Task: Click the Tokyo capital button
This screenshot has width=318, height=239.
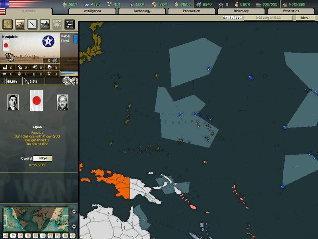Action: tap(43, 159)
